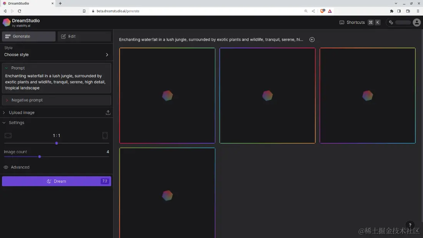Open the browser hamburger menu
The width and height of the screenshot is (423, 238).
tap(418, 11)
